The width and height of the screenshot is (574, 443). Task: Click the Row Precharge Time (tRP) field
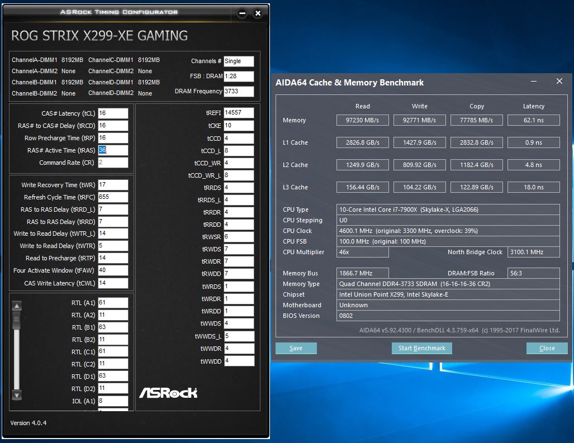pyautogui.click(x=113, y=138)
